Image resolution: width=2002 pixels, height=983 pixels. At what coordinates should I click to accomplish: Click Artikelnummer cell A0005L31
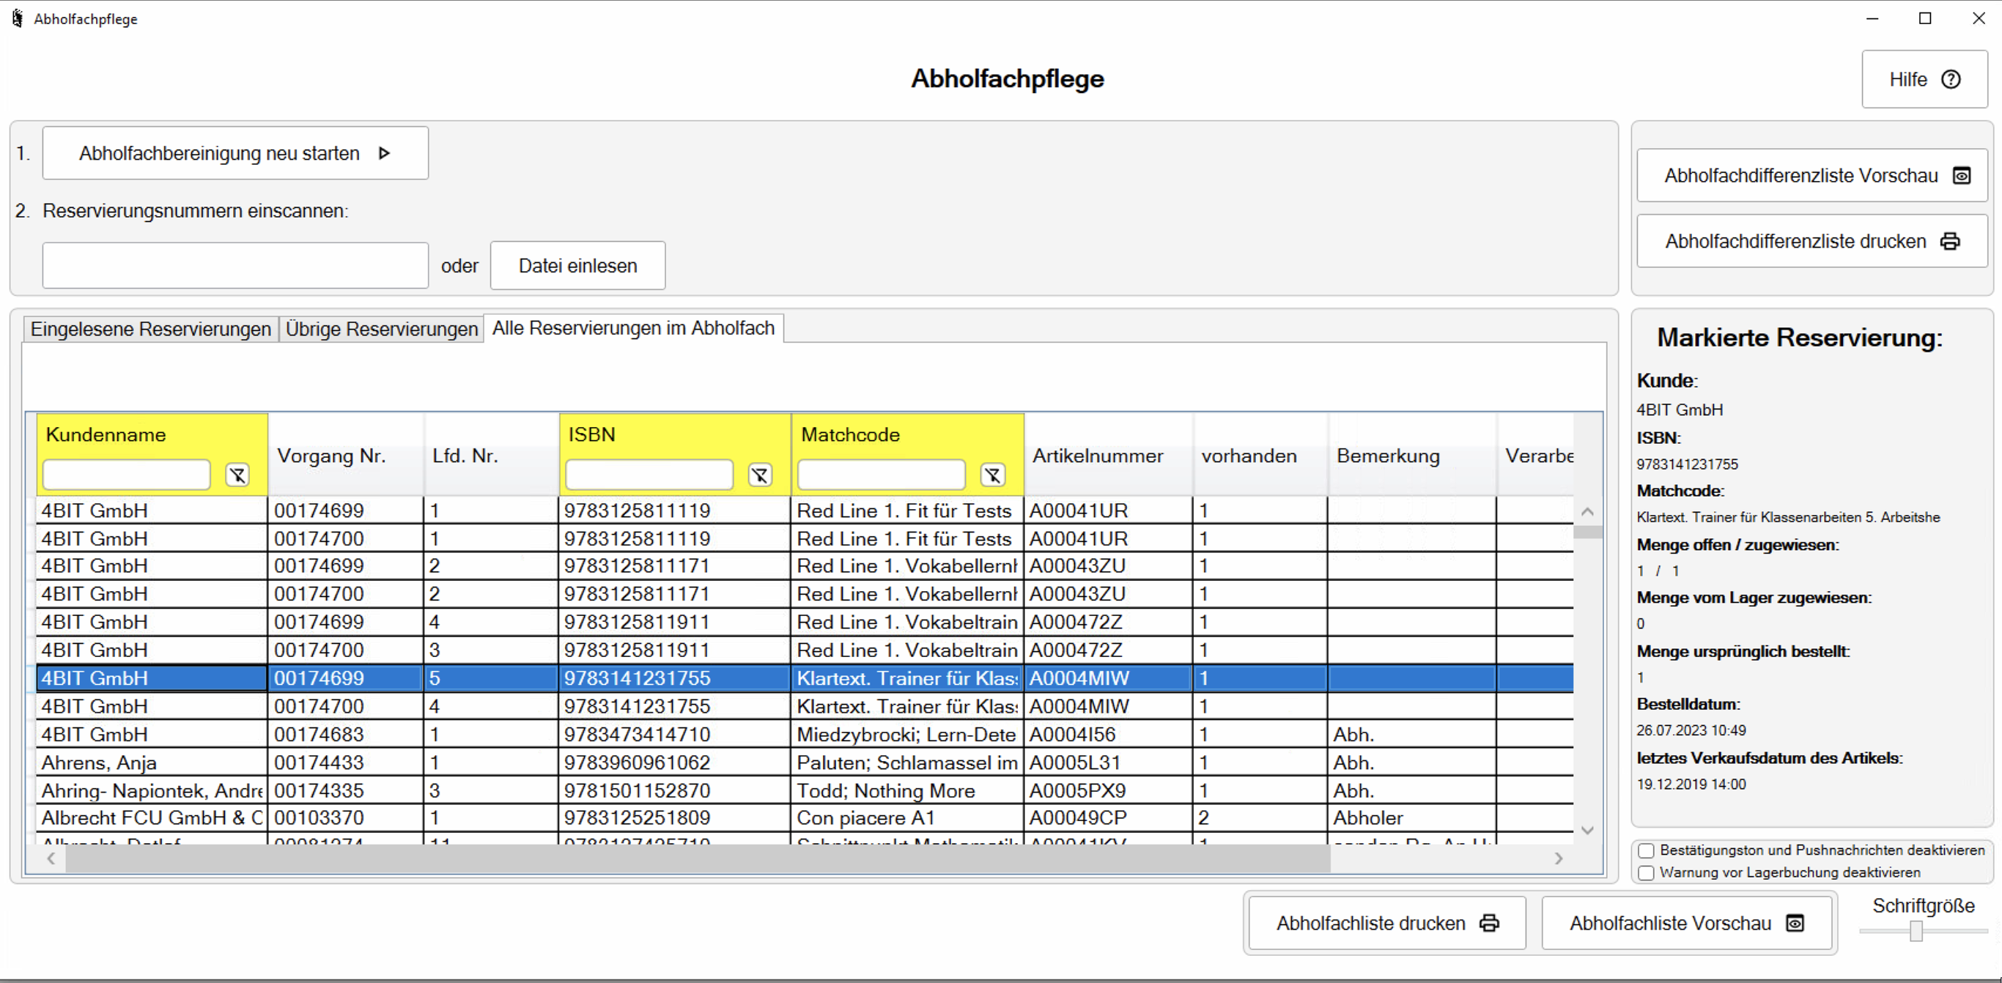point(1109,763)
